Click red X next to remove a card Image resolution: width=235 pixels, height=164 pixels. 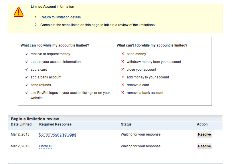pos(123,85)
